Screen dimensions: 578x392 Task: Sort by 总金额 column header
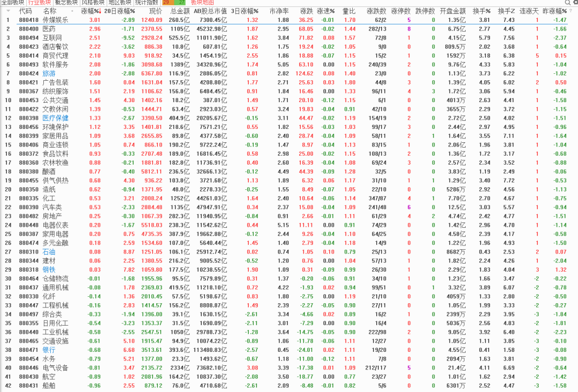tap(180, 11)
